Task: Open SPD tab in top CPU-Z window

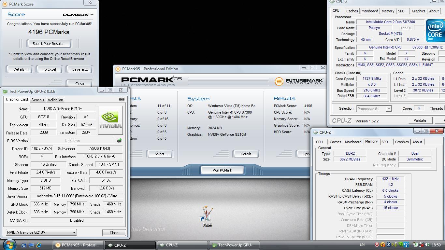Action: [x=401, y=11]
